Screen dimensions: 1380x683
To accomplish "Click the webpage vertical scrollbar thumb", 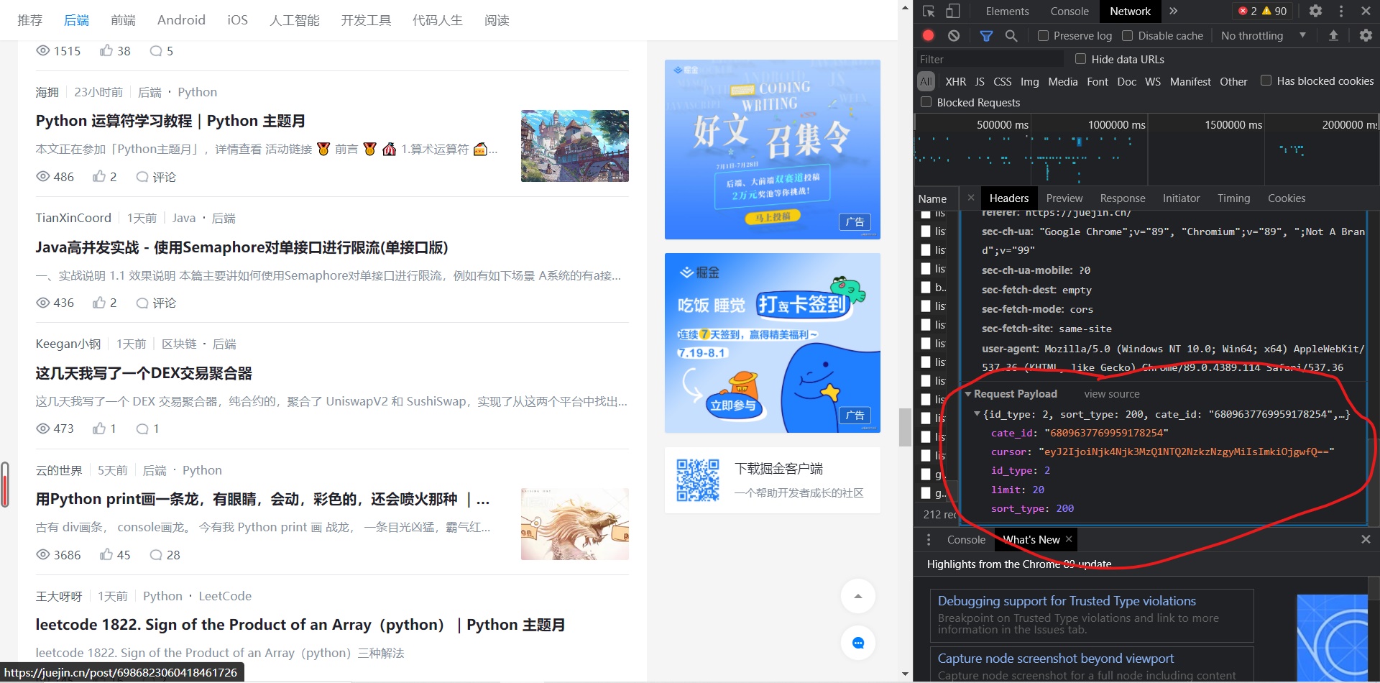I will tap(905, 427).
